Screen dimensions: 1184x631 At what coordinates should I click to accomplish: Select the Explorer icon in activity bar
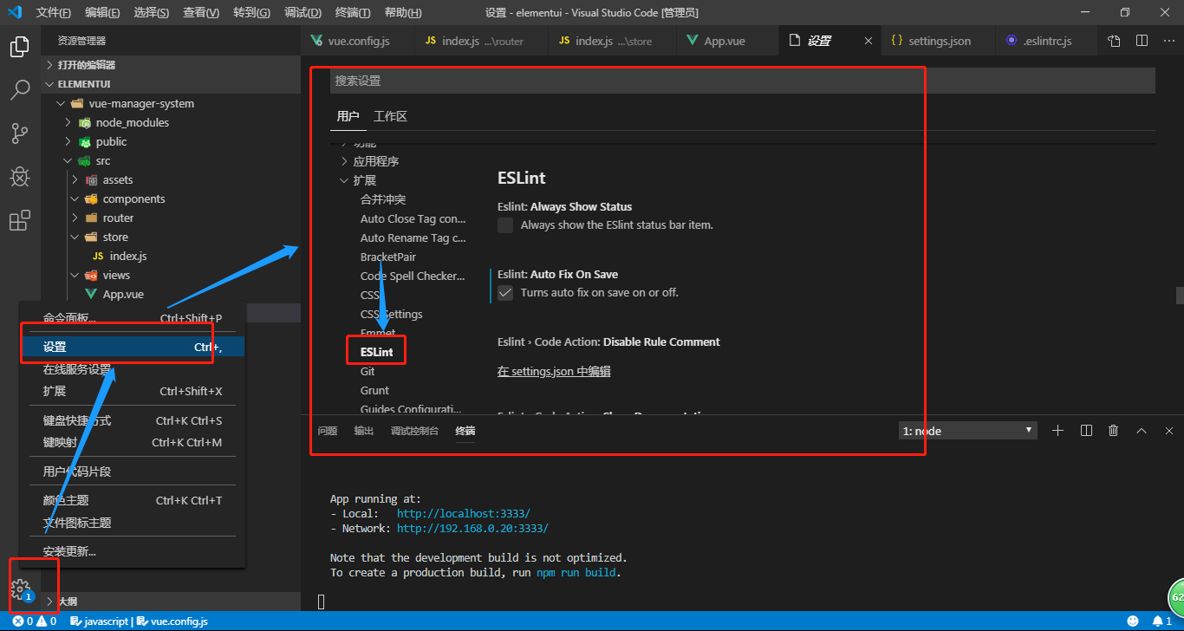pos(19,47)
